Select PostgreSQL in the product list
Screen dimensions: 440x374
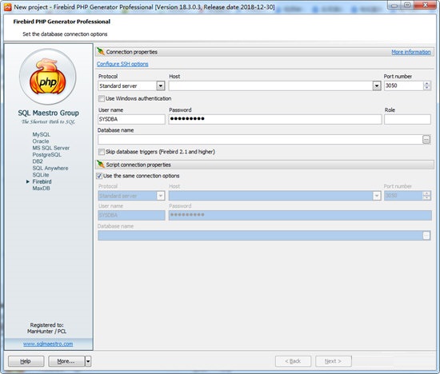[46, 155]
